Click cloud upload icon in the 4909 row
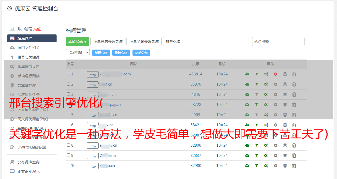 (x=247, y=115)
